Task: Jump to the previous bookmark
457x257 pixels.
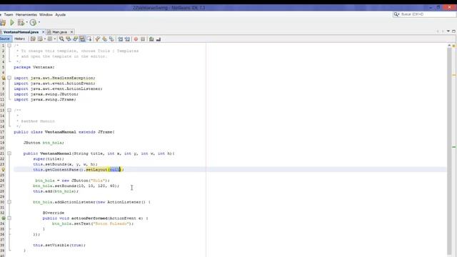Action: click(98, 39)
